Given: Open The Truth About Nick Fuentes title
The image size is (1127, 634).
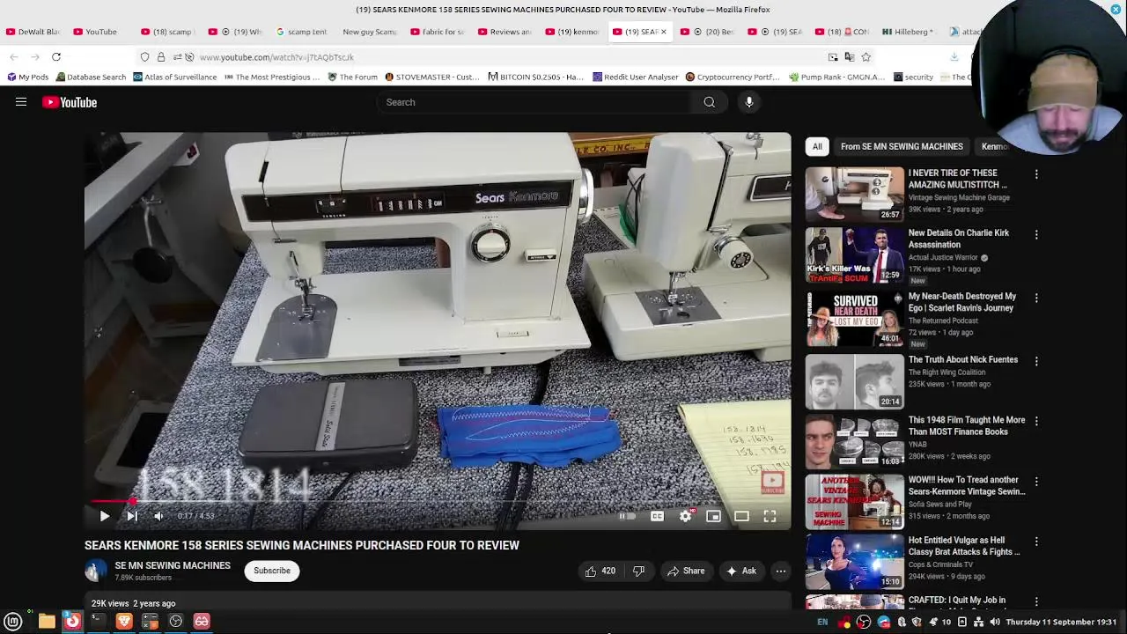Looking at the screenshot, I should [x=962, y=359].
